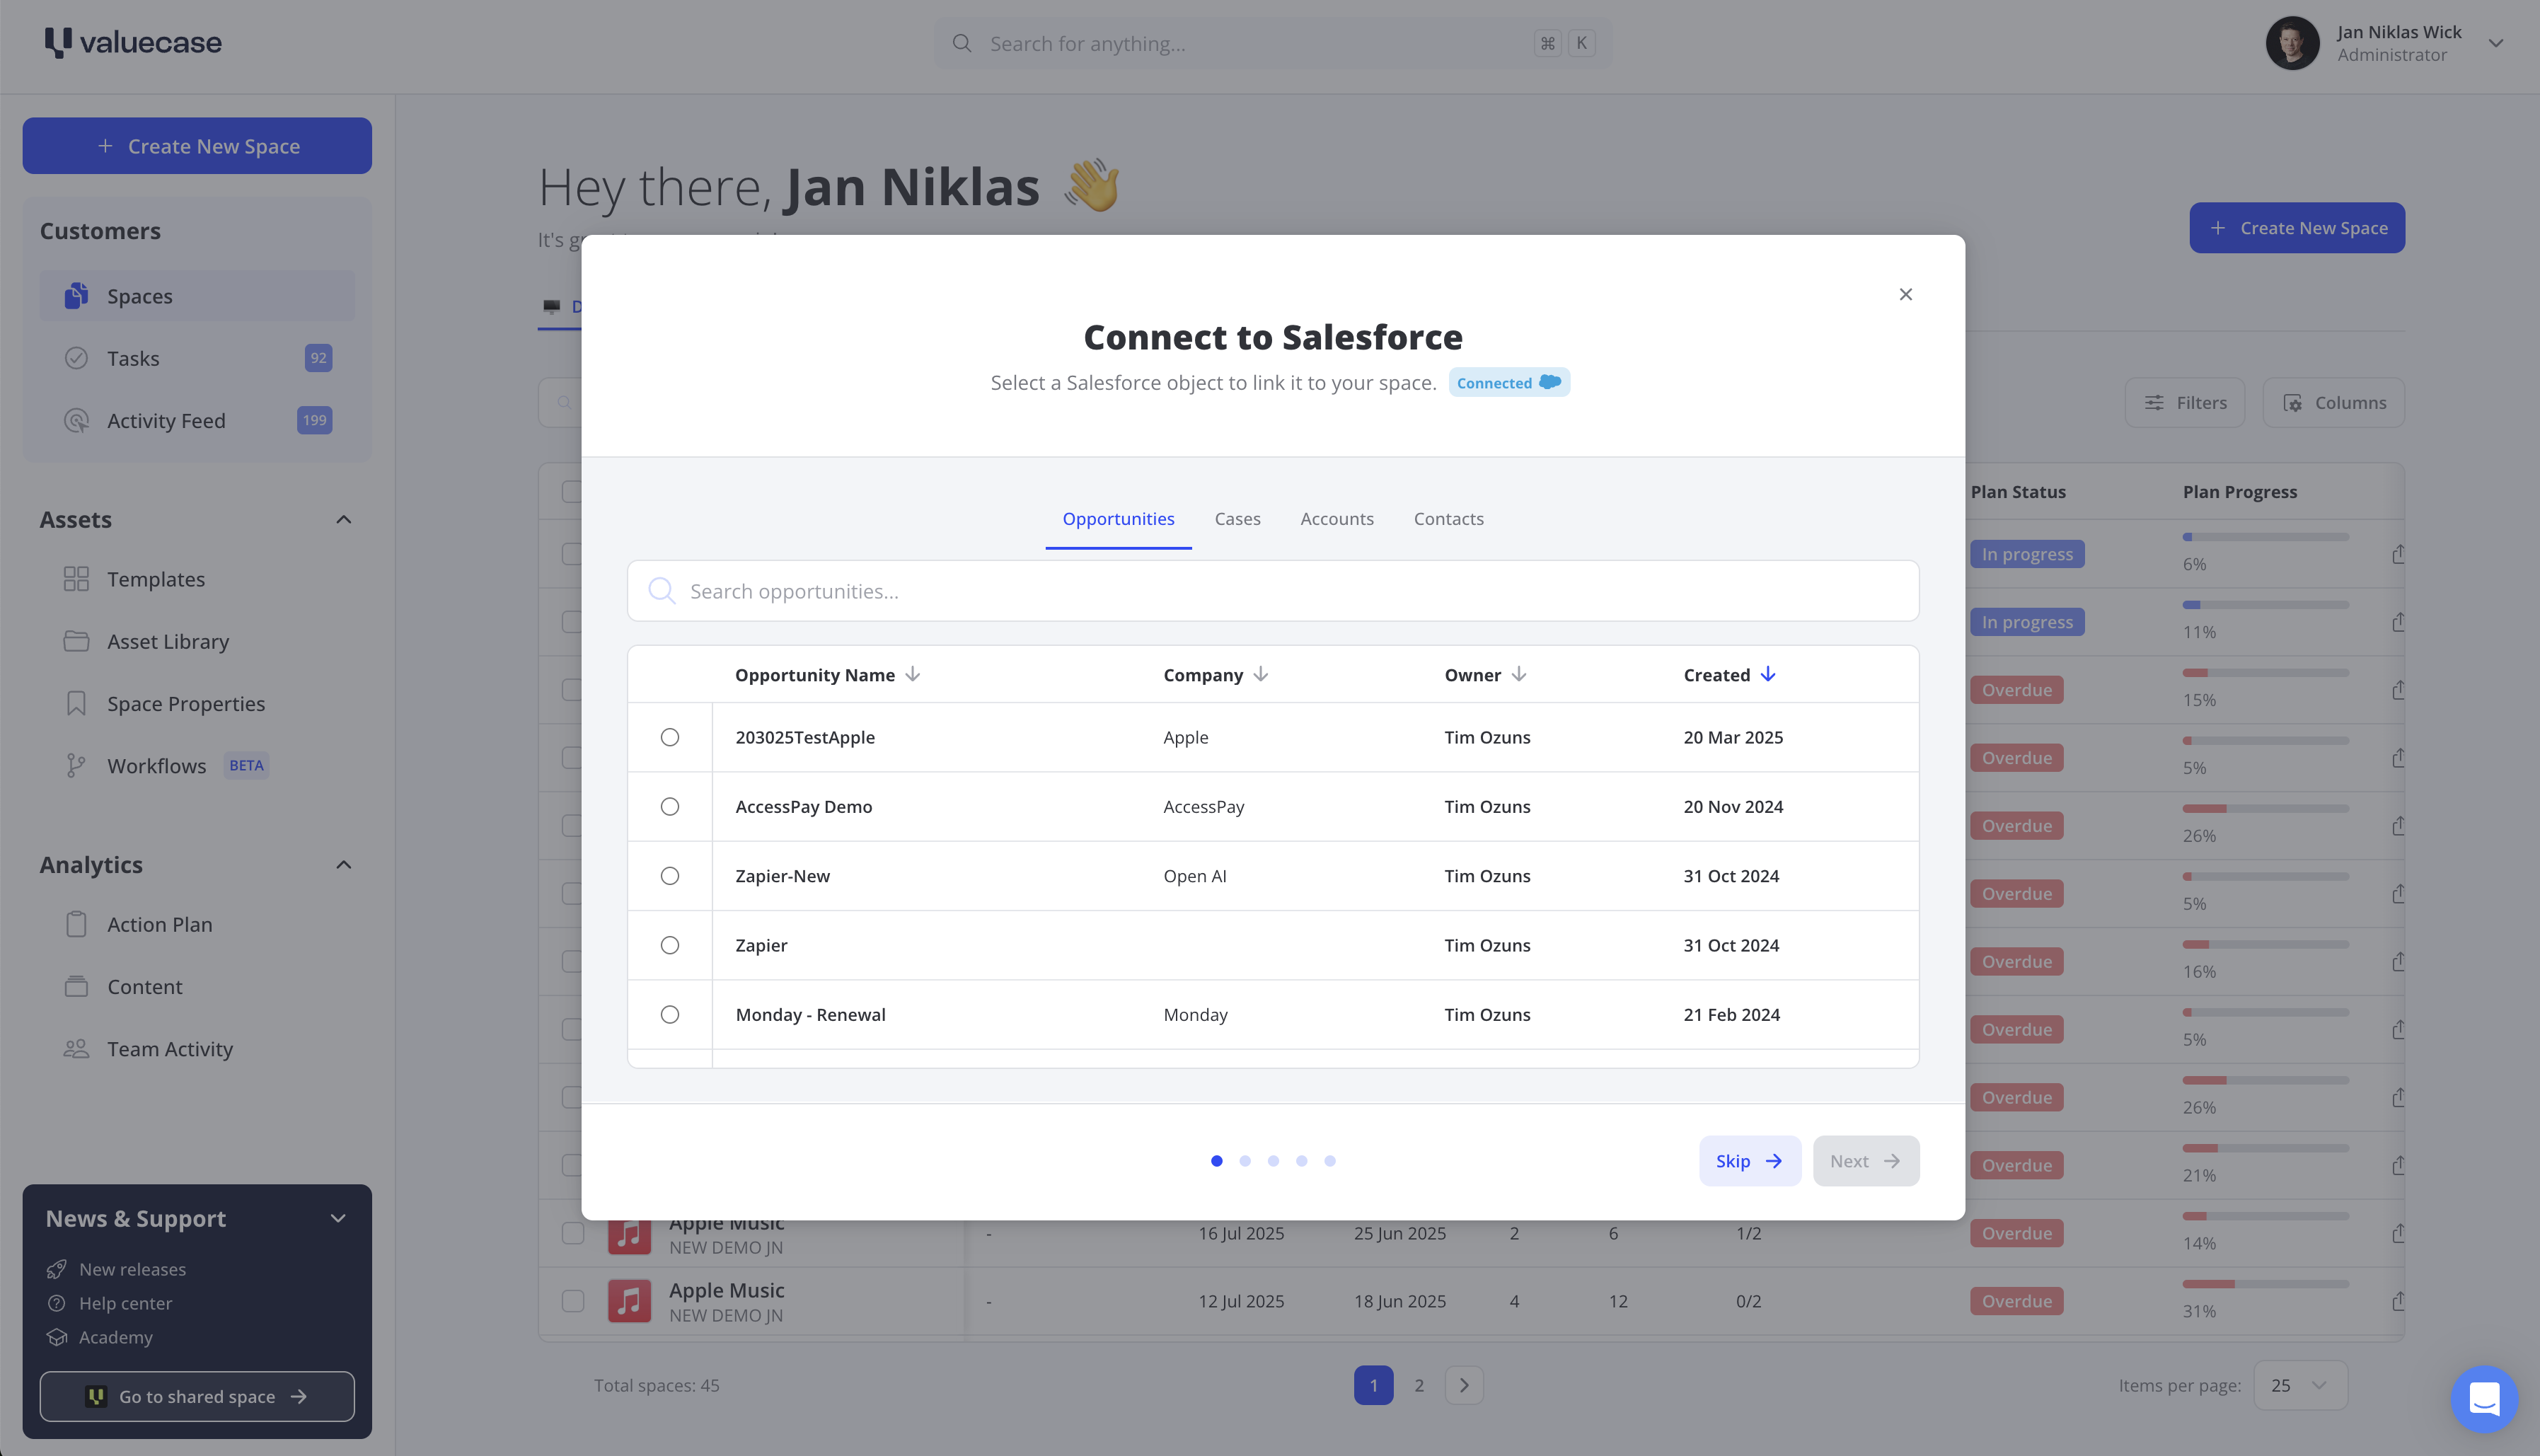Click the 92 Tasks count badge
This screenshot has height=1456, width=2540.
tap(318, 358)
